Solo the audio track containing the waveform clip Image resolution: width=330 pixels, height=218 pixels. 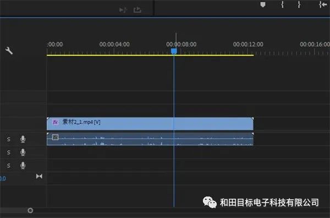(x=8, y=139)
